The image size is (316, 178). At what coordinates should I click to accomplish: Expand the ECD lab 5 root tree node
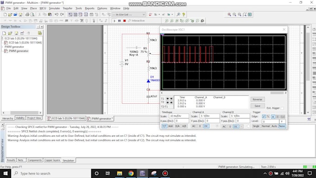coord(2,38)
